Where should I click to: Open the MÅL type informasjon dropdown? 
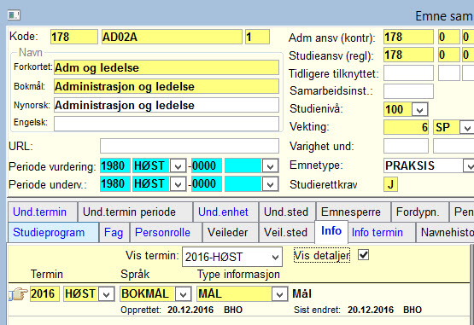[x=279, y=294]
